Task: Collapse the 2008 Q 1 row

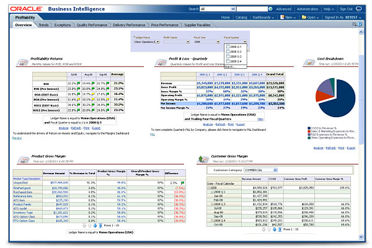Action: point(212,192)
